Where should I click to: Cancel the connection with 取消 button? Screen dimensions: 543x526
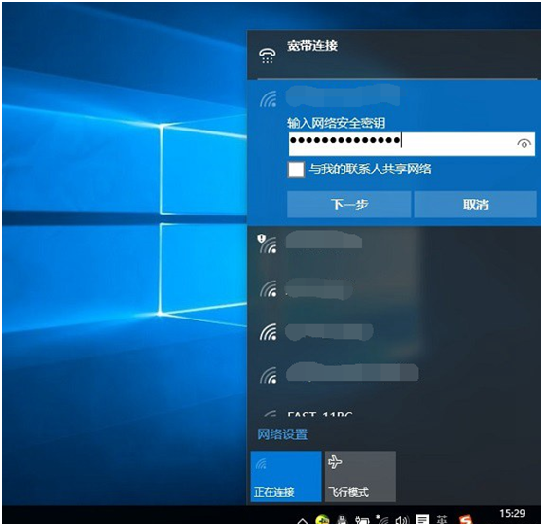(x=476, y=205)
